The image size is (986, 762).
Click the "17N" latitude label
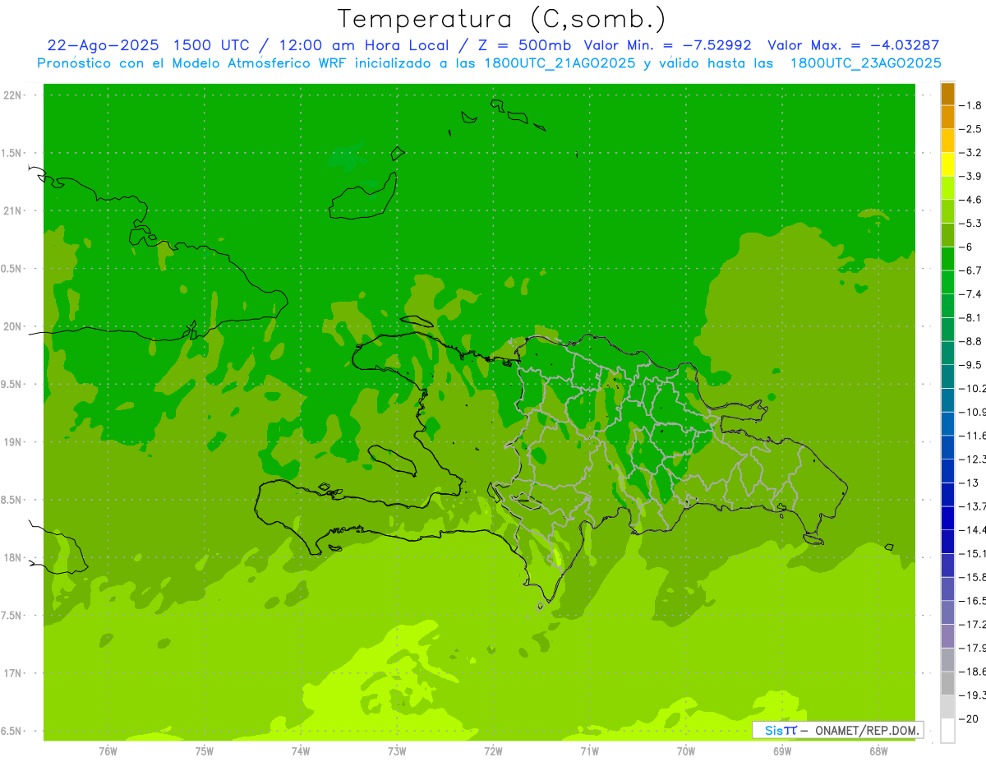(x=13, y=674)
